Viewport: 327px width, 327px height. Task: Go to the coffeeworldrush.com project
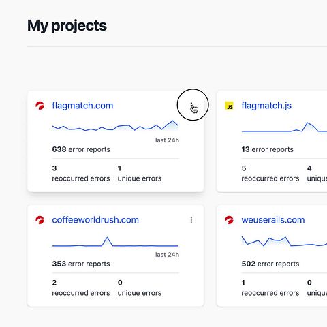coord(95,220)
